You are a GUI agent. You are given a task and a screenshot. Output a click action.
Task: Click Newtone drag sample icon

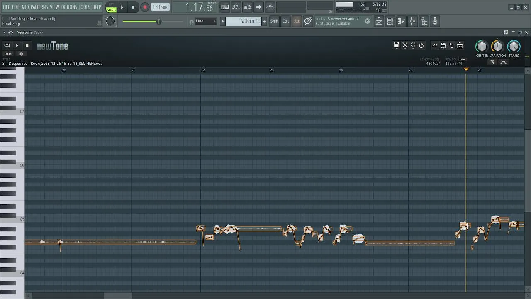[451, 46]
